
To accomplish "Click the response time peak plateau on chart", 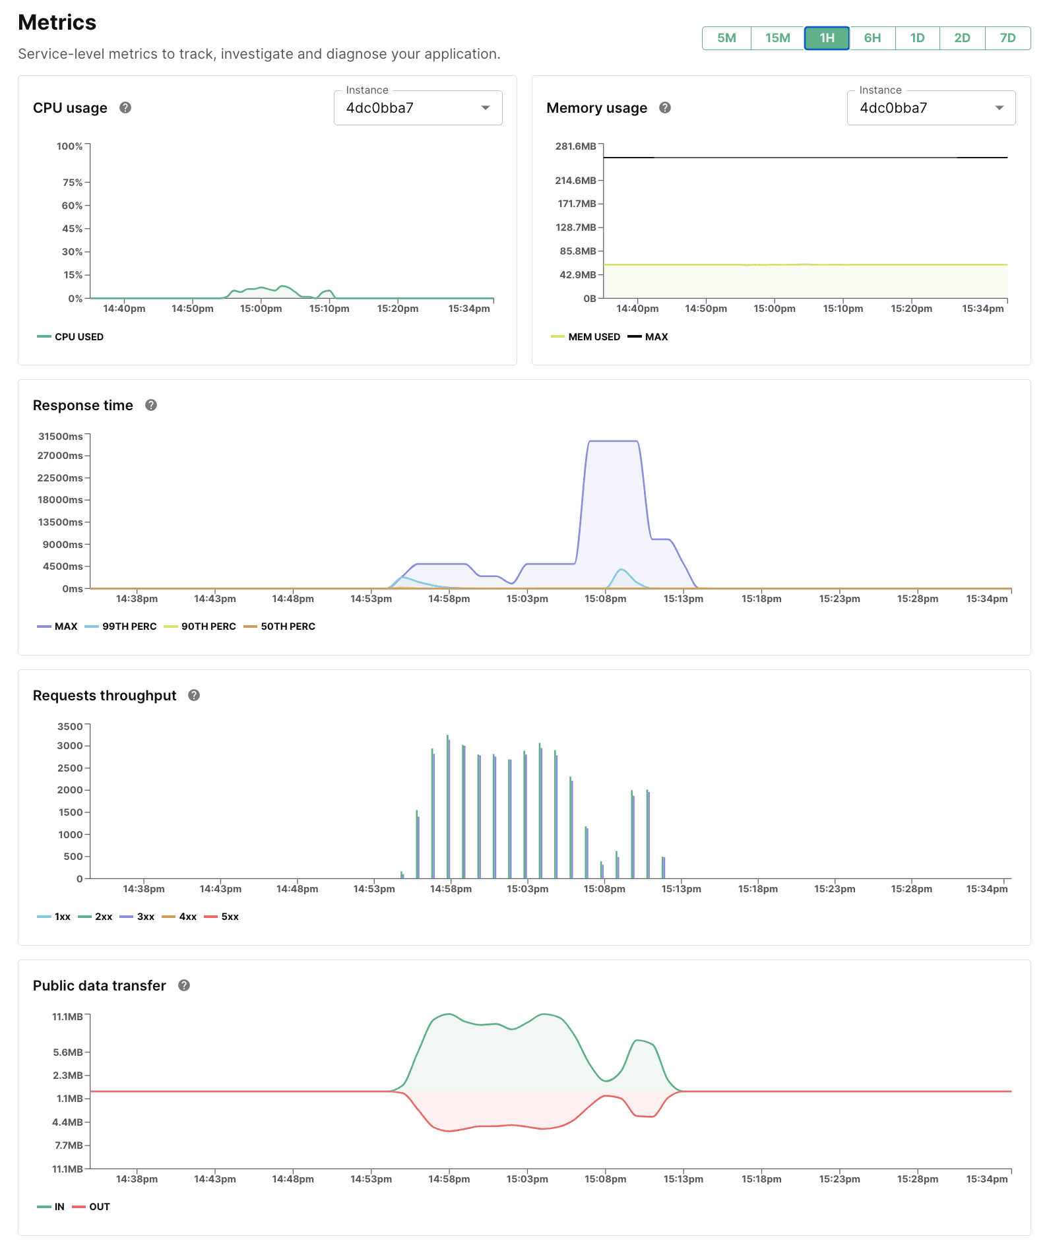I will 613,441.
